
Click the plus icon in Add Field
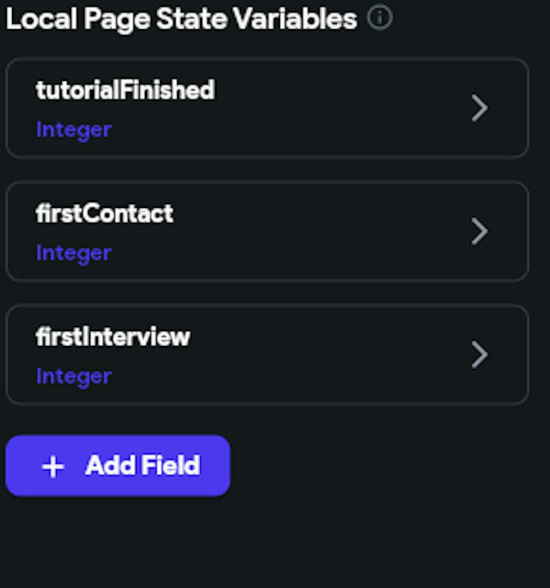click(53, 466)
